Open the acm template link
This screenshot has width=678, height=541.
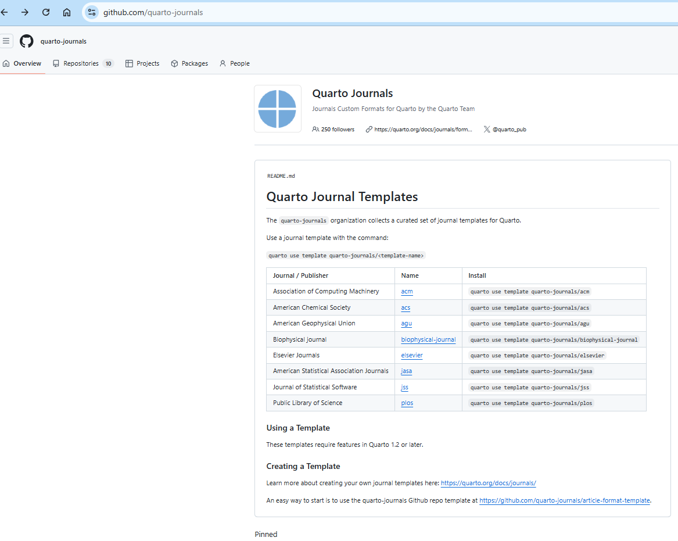[407, 292]
